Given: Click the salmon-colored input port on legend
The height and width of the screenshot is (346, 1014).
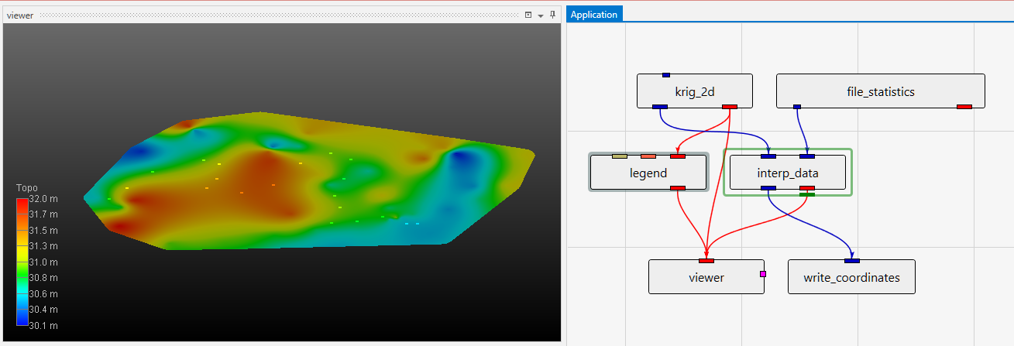Looking at the screenshot, I should click(x=648, y=156).
